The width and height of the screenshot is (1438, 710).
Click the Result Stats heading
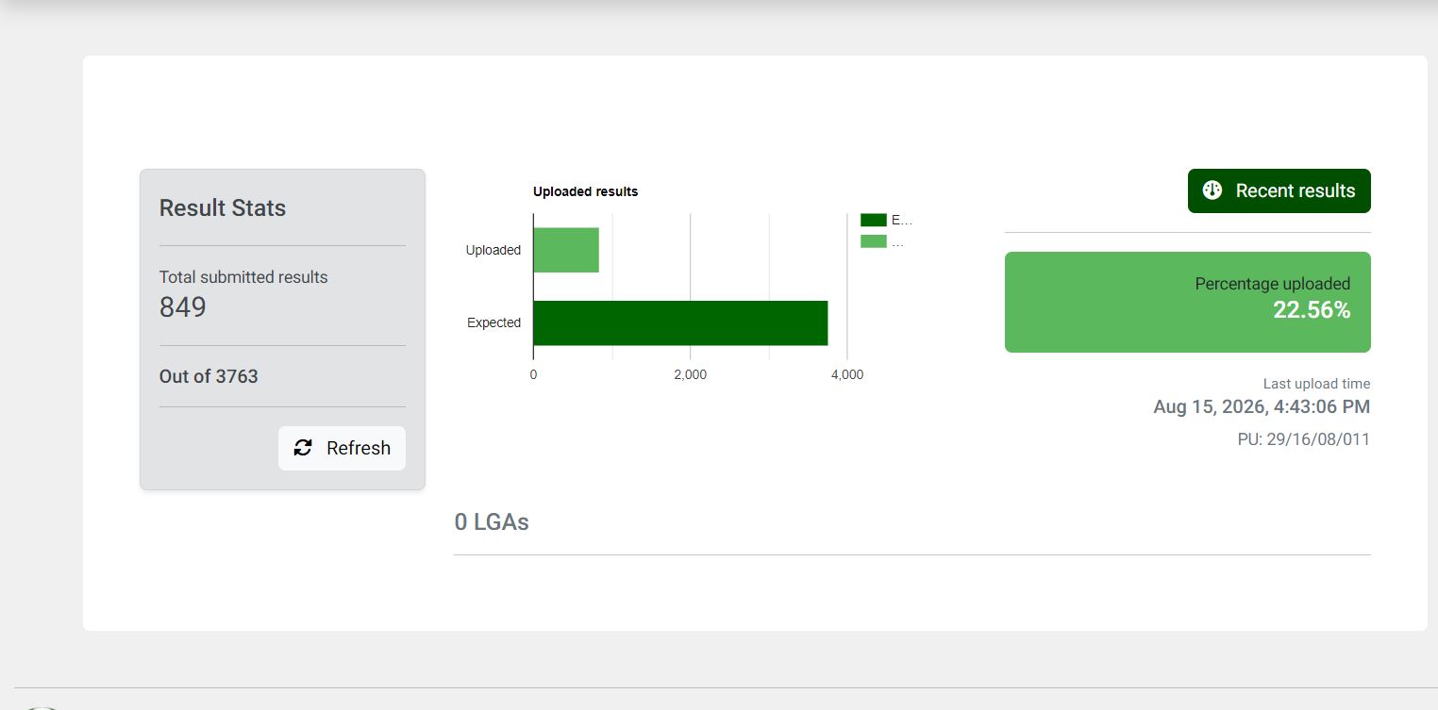223,208
